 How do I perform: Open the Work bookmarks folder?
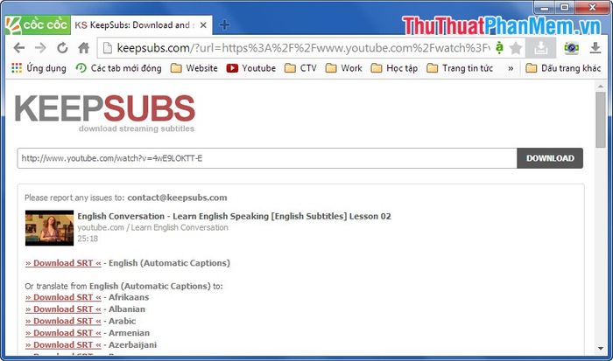click(x=343, y=68)
